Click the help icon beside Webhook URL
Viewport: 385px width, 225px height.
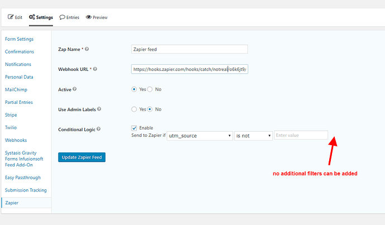(x=95, y=69)
